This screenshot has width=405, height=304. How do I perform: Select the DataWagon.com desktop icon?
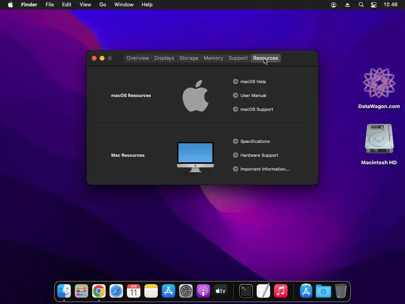click(379, 83)
